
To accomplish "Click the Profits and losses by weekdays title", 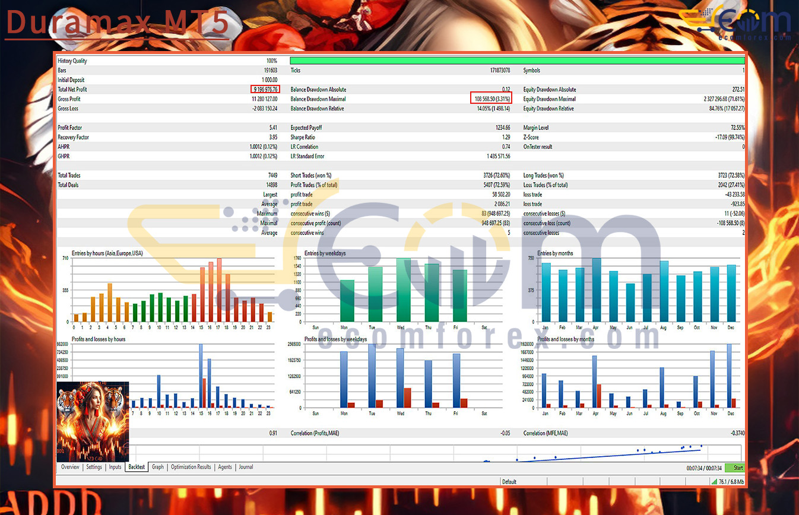I will (335, 339).
